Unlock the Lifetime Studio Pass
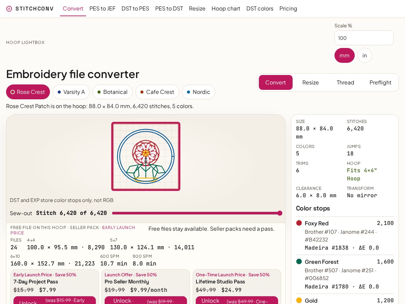The height and width of the screenshot is (304, 405). 237,300
